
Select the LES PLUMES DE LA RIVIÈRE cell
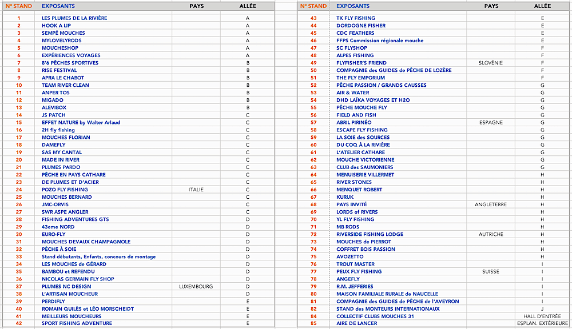click(x=74, y=18)
